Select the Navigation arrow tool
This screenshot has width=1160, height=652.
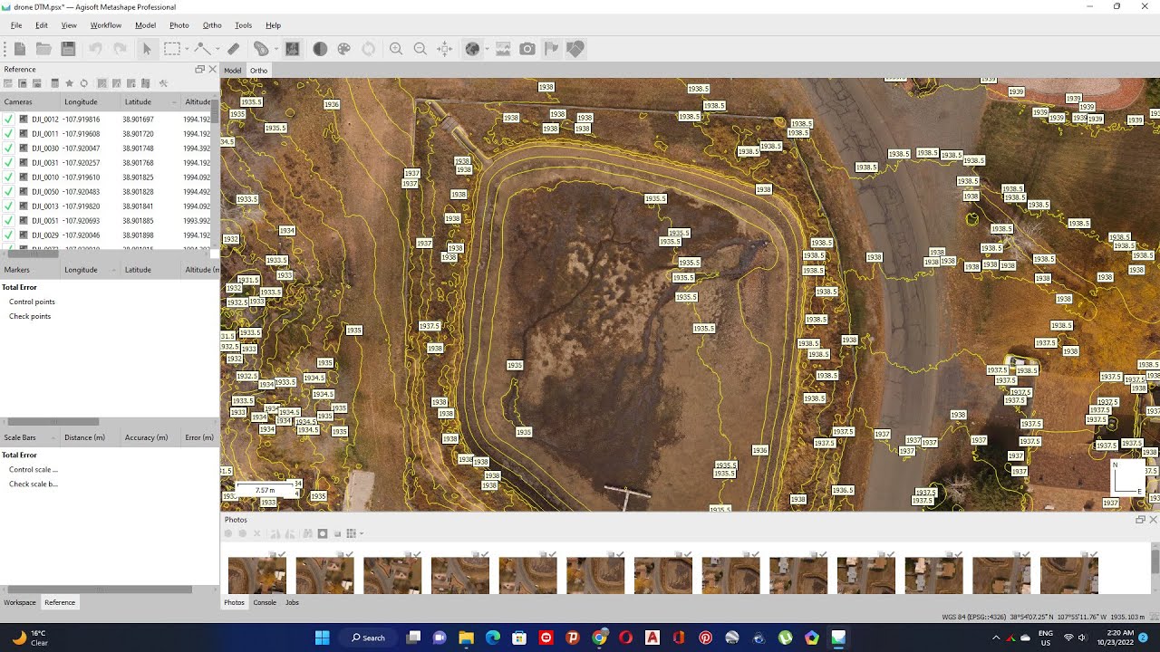[147, 49]
